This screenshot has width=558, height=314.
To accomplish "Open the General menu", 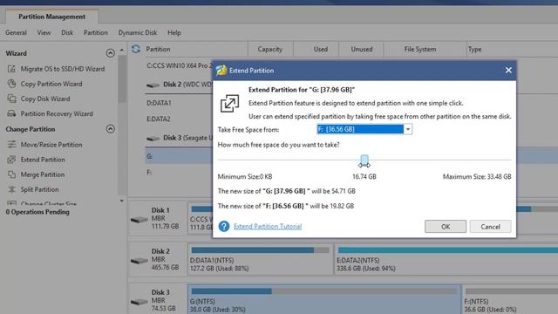I will click(16, 32).
